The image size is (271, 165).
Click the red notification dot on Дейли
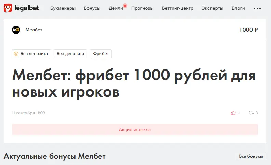(125, 6)
